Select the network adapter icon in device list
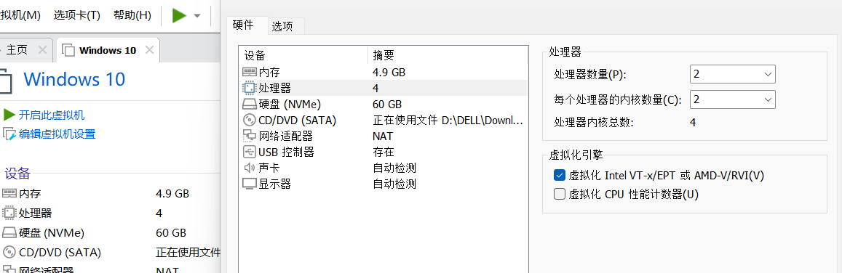 250,136
